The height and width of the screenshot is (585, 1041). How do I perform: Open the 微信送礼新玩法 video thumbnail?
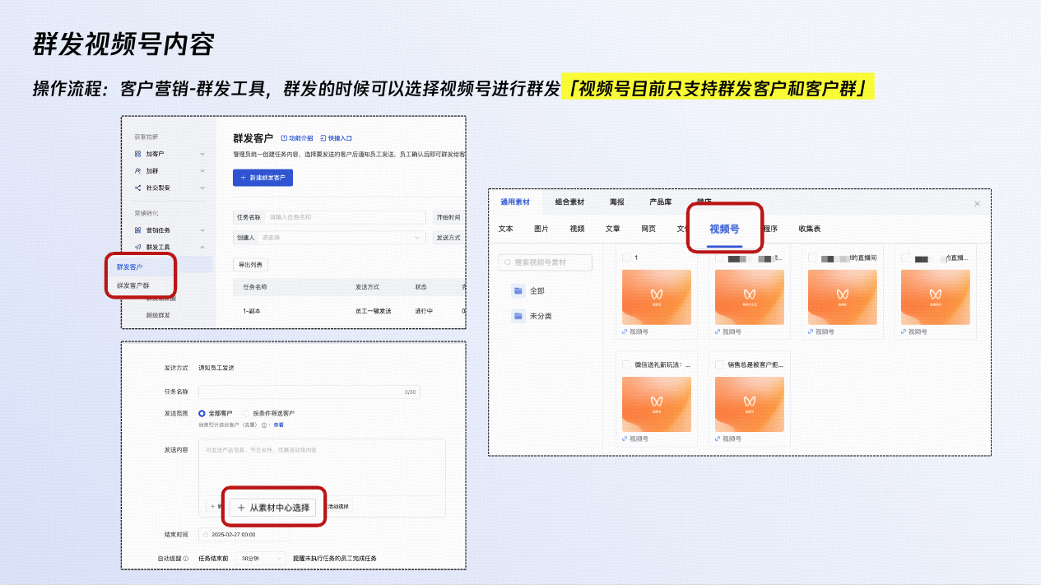657,404
